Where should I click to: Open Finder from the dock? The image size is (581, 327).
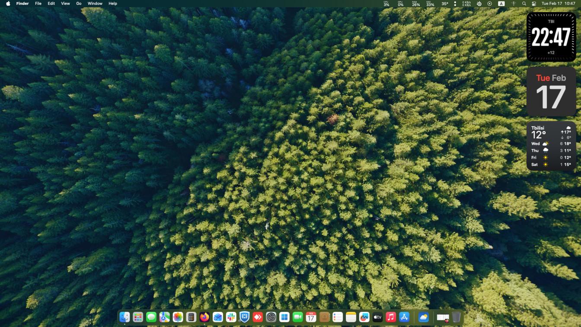pos(124,317)
